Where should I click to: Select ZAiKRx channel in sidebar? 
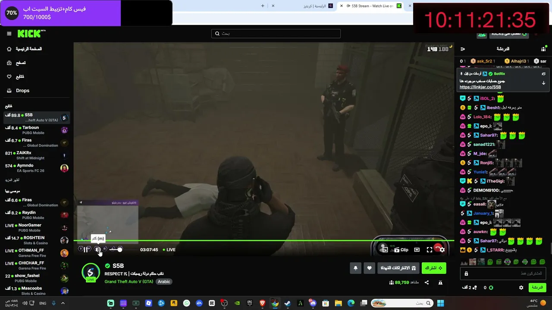point(37,155)
